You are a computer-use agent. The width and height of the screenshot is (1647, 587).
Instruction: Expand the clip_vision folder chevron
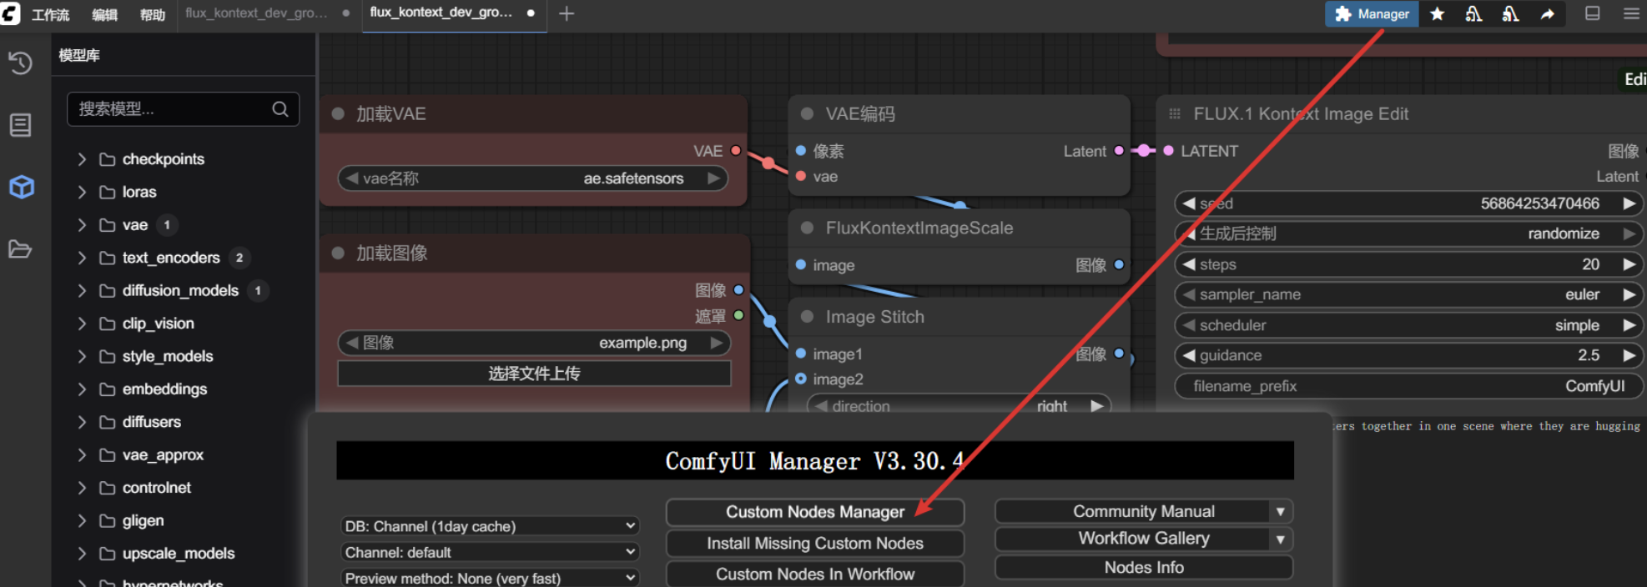coord(82,324)
